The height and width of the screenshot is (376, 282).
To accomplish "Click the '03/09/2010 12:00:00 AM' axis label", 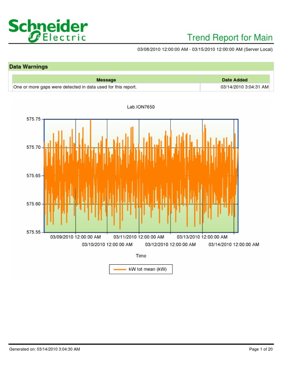I will tap(76, 237).
